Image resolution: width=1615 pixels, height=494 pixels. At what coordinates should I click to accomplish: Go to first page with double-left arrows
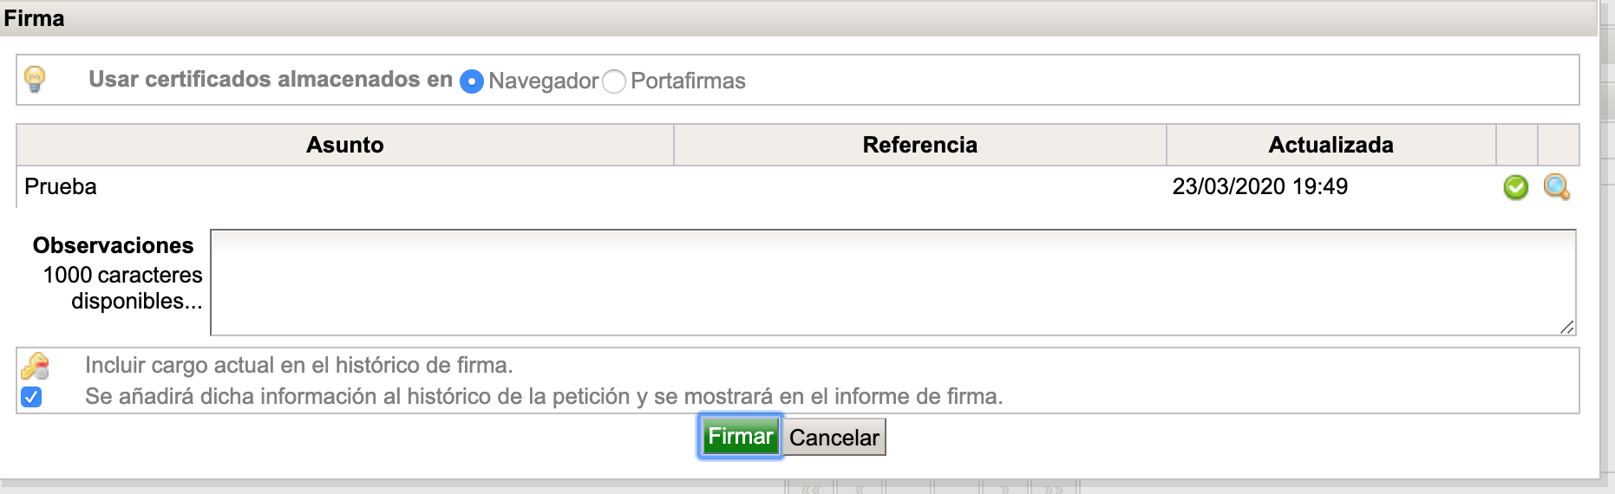tap(811, 490)
